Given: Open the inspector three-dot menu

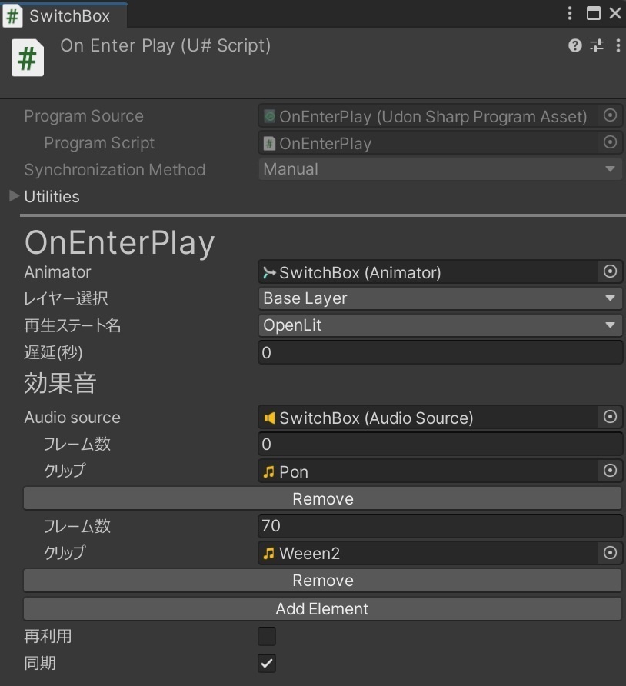Looking at the screenshot, I should coord(618,45).
